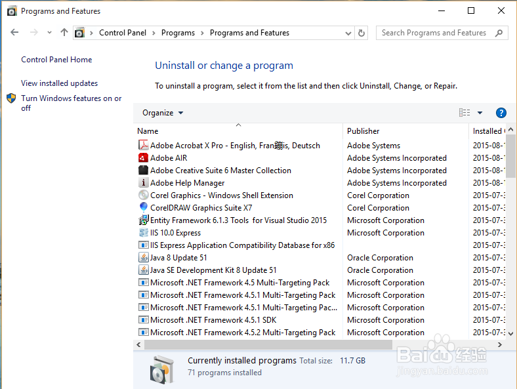Click the Control Panel icon in address bar
The width and height of the screenshot is (517, 389).
(x=79, y=33)
